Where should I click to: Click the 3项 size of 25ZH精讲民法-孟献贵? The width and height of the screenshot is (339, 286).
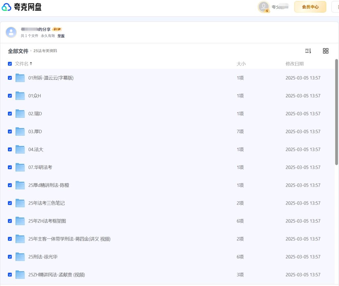coord(240,275)
